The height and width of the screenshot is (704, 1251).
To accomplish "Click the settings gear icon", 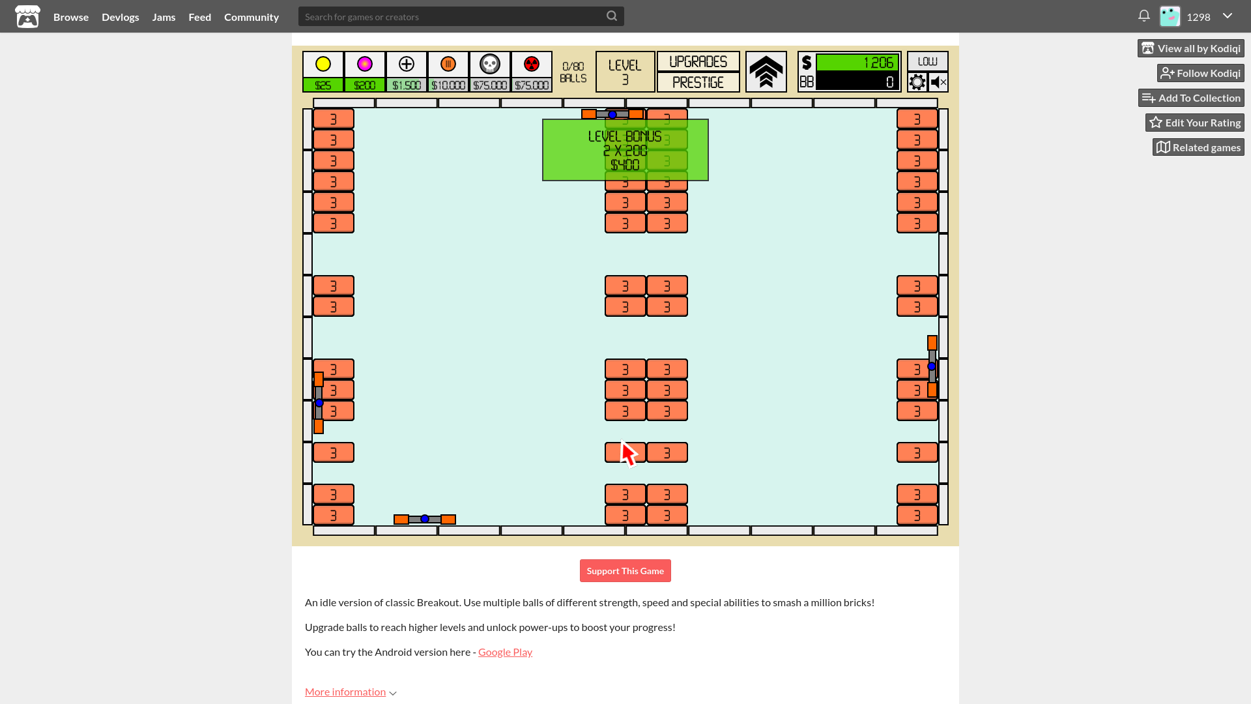I will click(x=917, y=81).
